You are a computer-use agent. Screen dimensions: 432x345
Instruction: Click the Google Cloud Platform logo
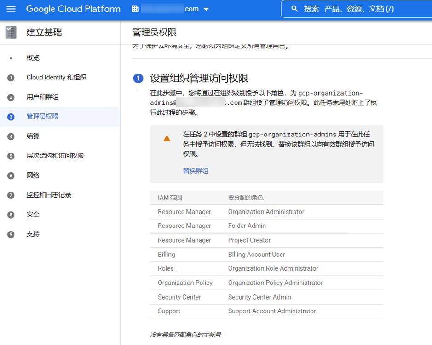(73, 9)
